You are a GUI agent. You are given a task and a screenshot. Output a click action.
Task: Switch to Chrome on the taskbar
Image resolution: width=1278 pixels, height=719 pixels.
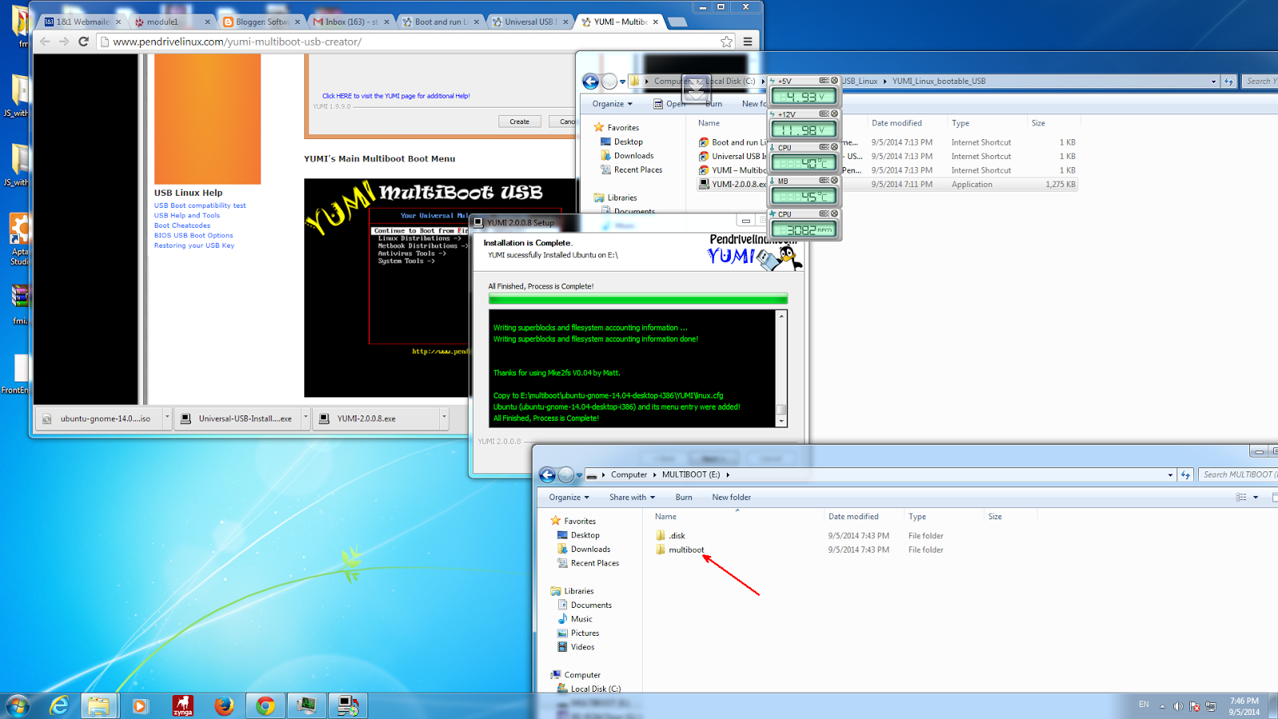pos(265,705)
